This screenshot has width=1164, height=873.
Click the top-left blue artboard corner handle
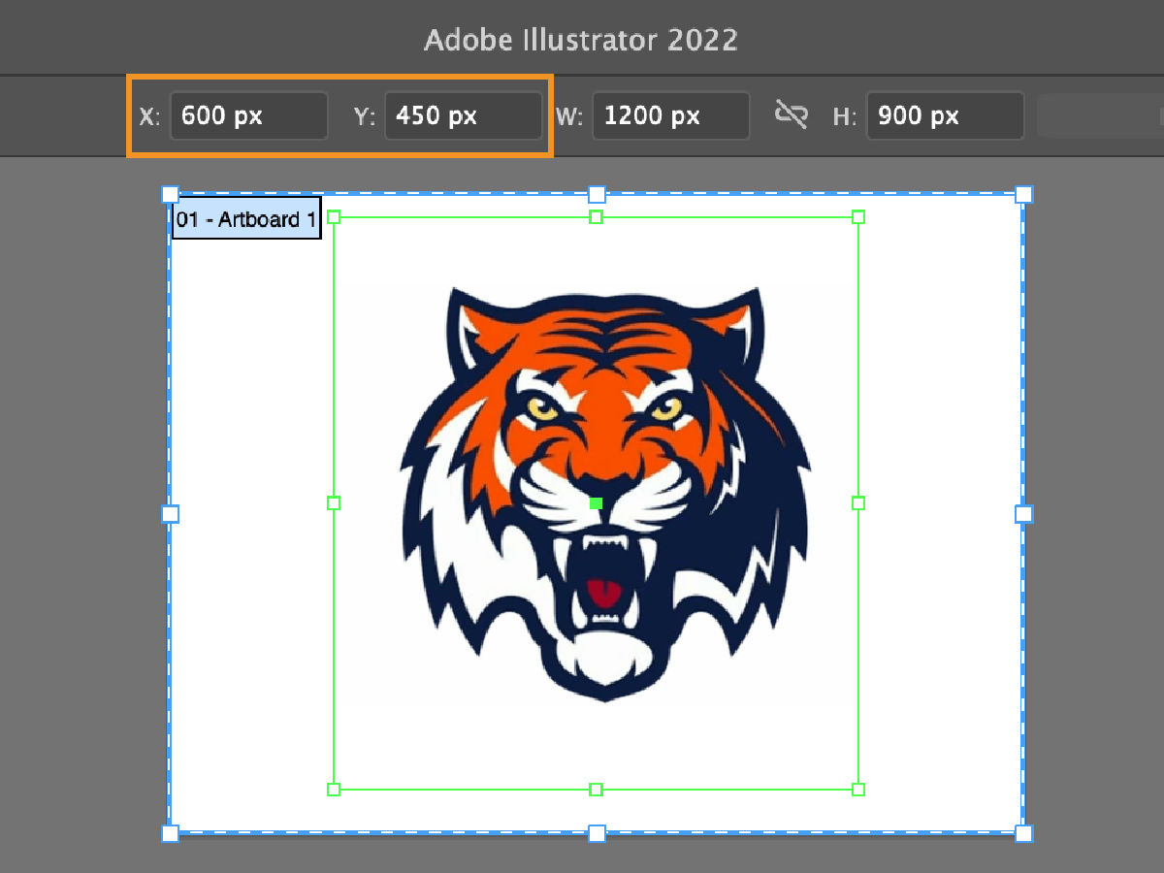pos(171,193)
